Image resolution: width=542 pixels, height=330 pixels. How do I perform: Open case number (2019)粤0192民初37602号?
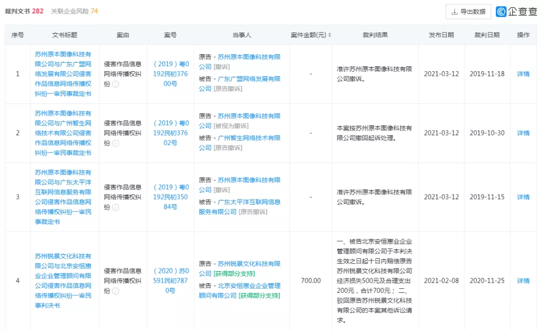[x=171, y=133]
